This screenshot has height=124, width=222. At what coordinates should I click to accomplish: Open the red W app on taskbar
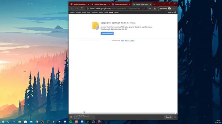tap(76, 122)
